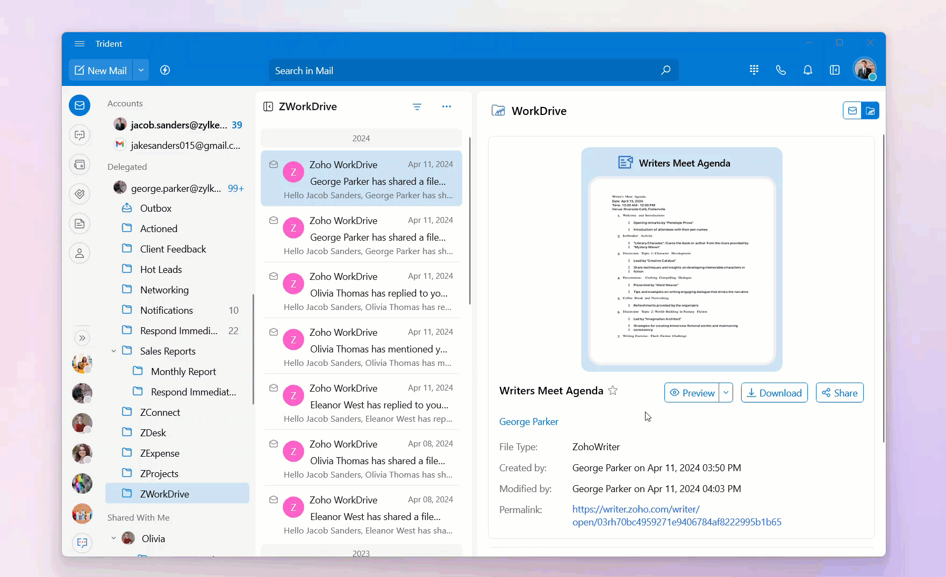
Task: Collapse the 2024 group header
Action: point(361,138)
